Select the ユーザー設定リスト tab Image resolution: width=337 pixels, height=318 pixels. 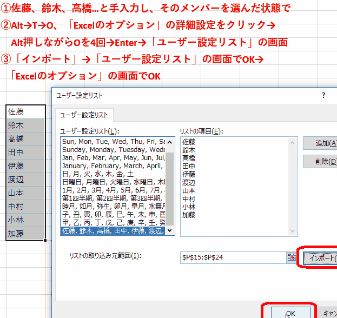pyautogui.click(x=84, y=115)
